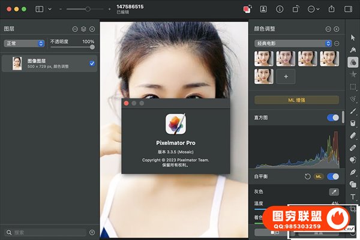360x240 pixels.
Task: Click the ML white balance button
Action: 319,176
